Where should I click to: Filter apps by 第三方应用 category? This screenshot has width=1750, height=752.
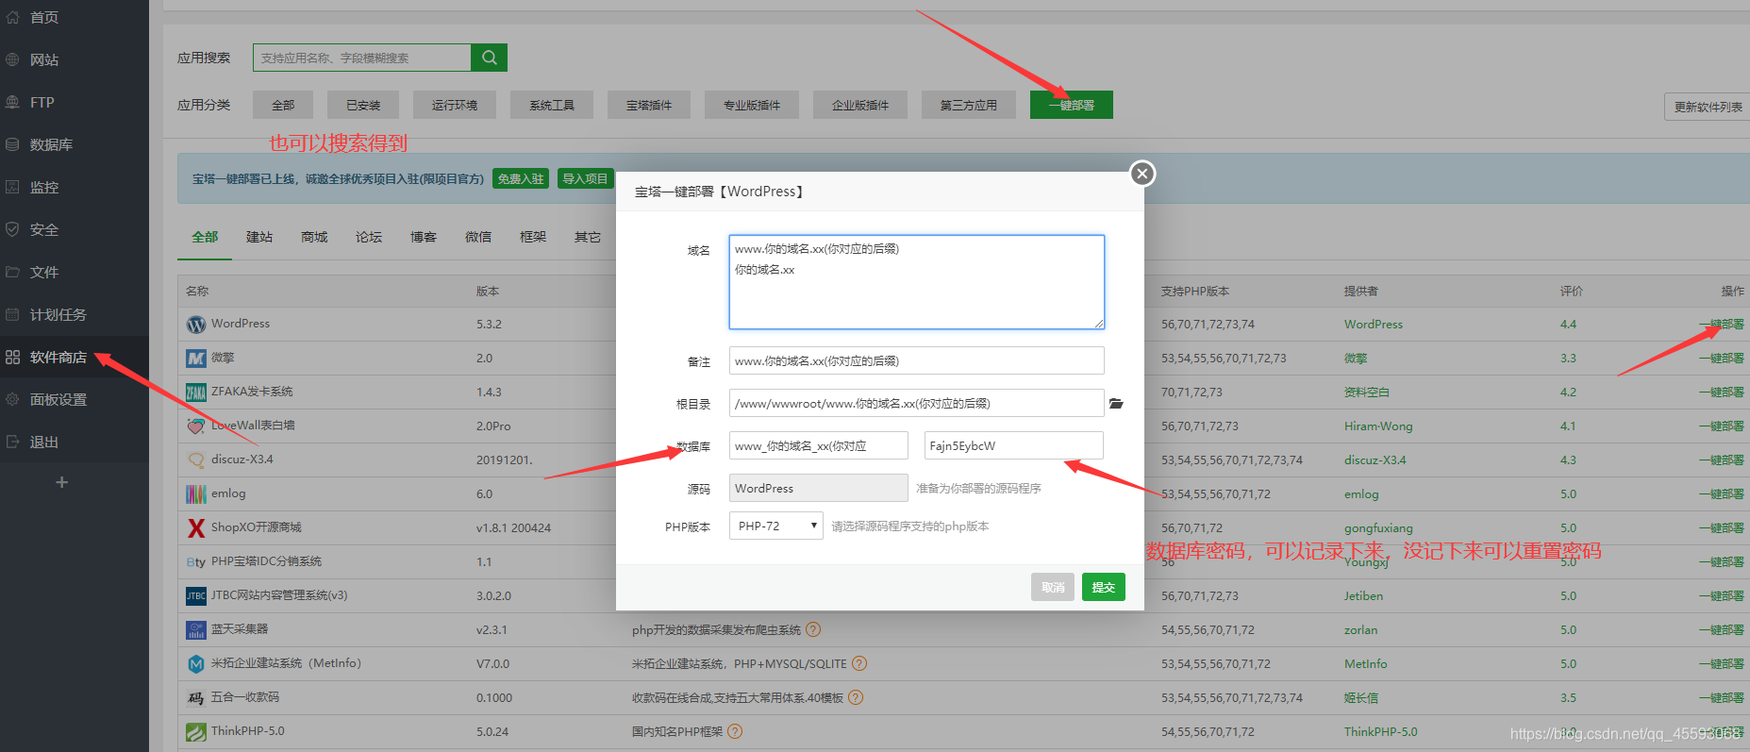(969, 105)
